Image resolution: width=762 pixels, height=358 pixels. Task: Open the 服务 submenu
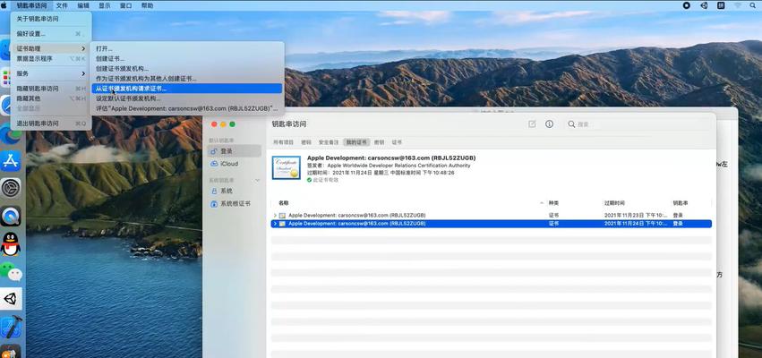tap(51, 73)
